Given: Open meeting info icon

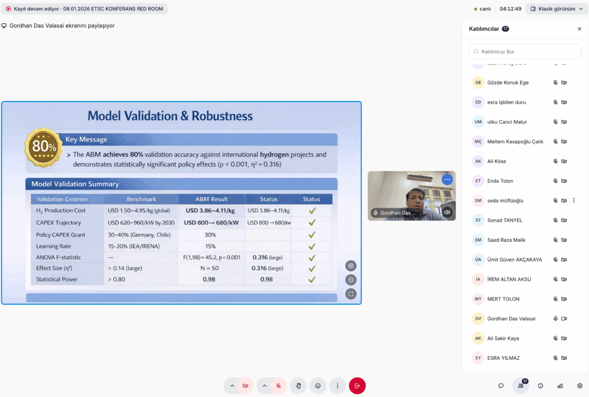Looking at the screenshot, I should coord(540,386).
